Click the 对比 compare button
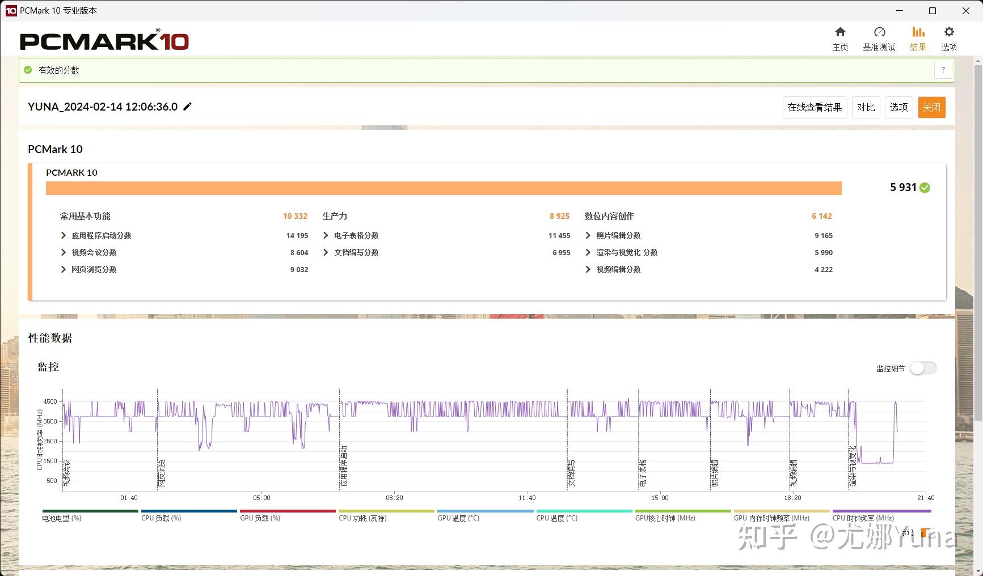The width and height of the screenshot is (983, 576). (866, 107)
